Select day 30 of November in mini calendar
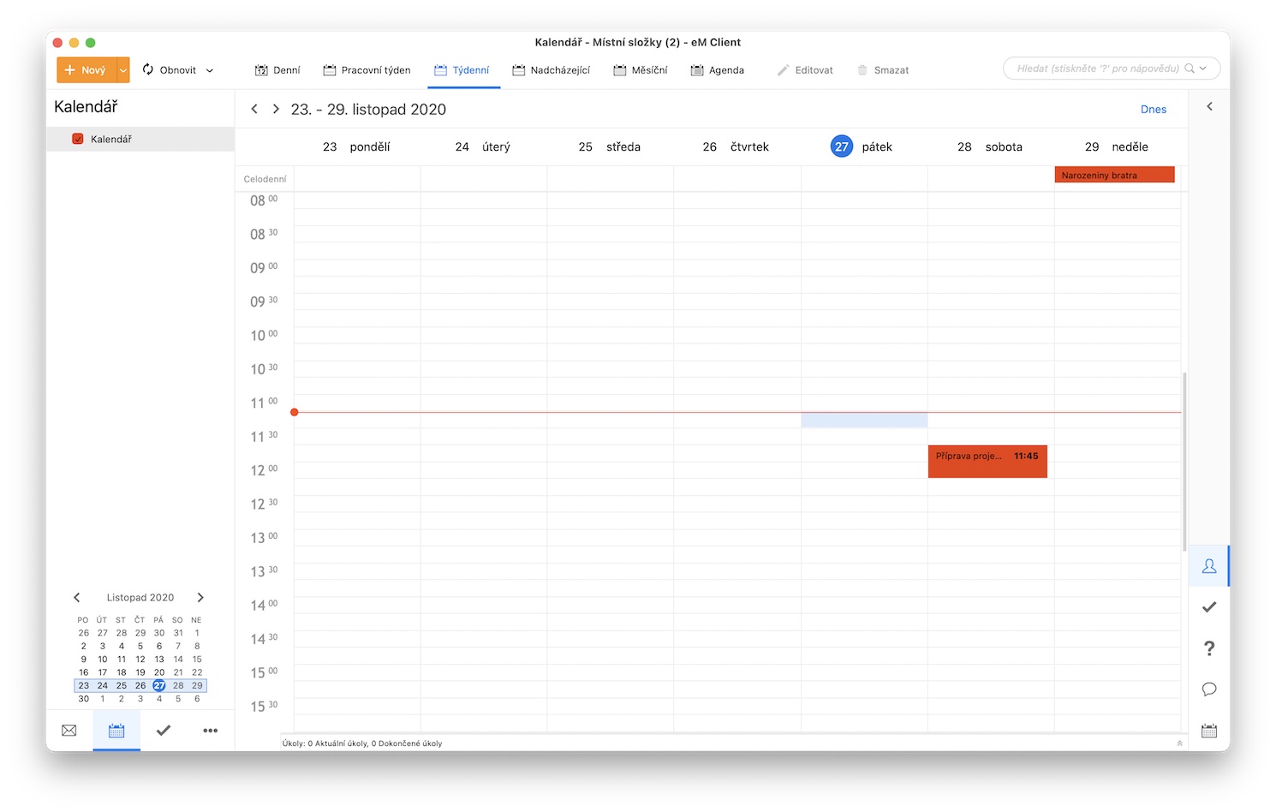The height and width of the screenshot is (812, 1276). (84, 699)
